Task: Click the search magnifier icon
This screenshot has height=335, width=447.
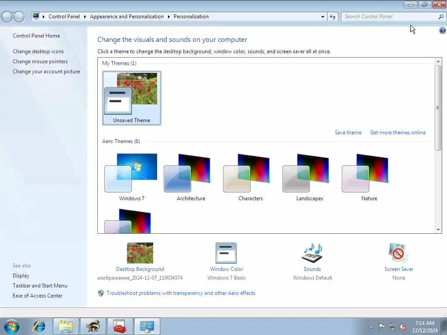Action: [441, 17]
